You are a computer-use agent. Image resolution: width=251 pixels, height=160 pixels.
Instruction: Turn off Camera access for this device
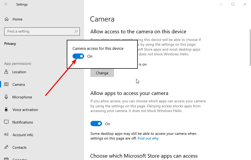coord(78,56)
